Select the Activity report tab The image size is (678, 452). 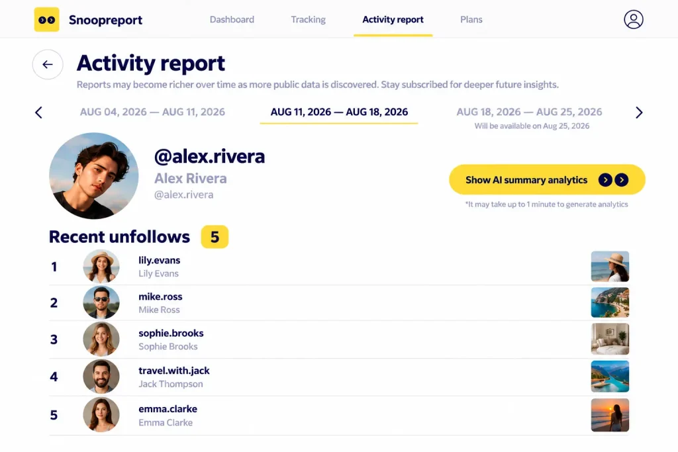pos(393,19)
